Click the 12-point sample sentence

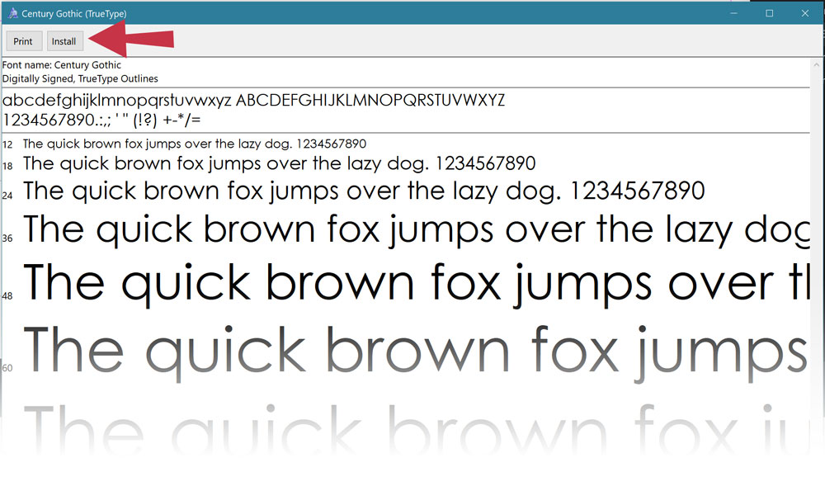[195, 144]
